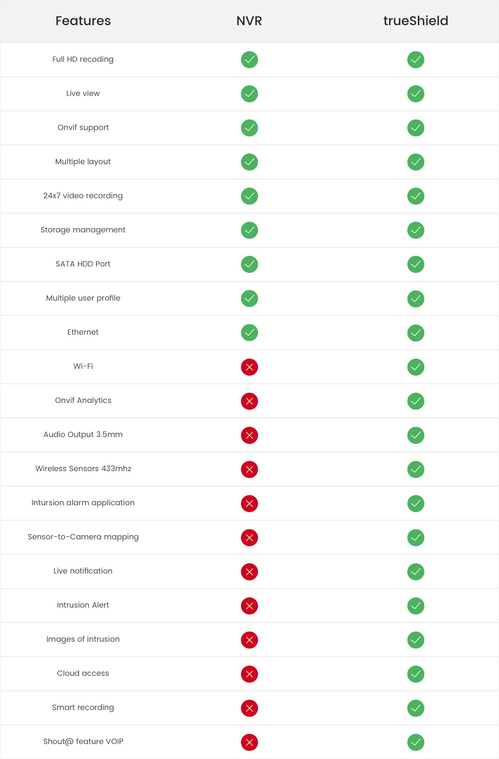Click trueShield check for Wireless Sensors 433mhz
The width and height of the screenshot is (499, 759).
(416, 469)
